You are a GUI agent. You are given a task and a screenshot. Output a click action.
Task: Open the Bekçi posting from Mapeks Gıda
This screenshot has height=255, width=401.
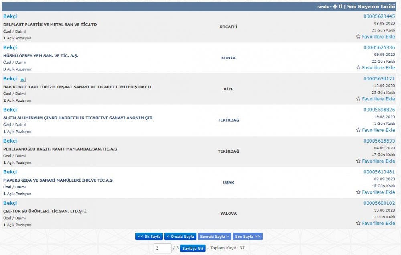point(10,172)
